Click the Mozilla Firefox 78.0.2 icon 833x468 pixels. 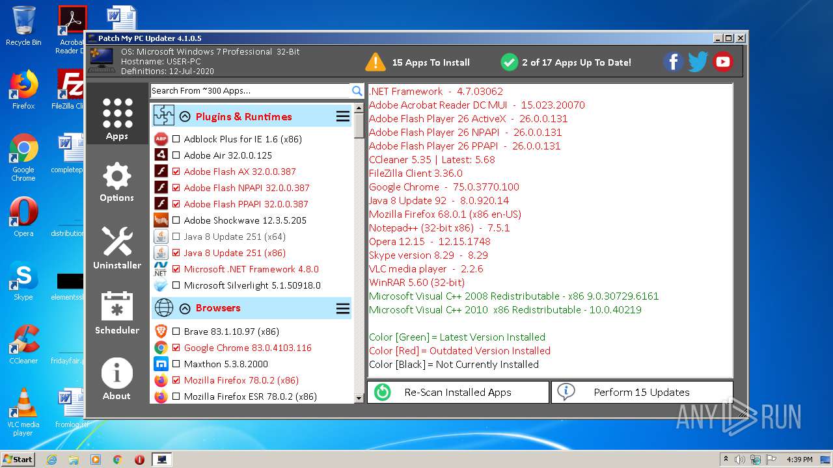click(161, 380)
